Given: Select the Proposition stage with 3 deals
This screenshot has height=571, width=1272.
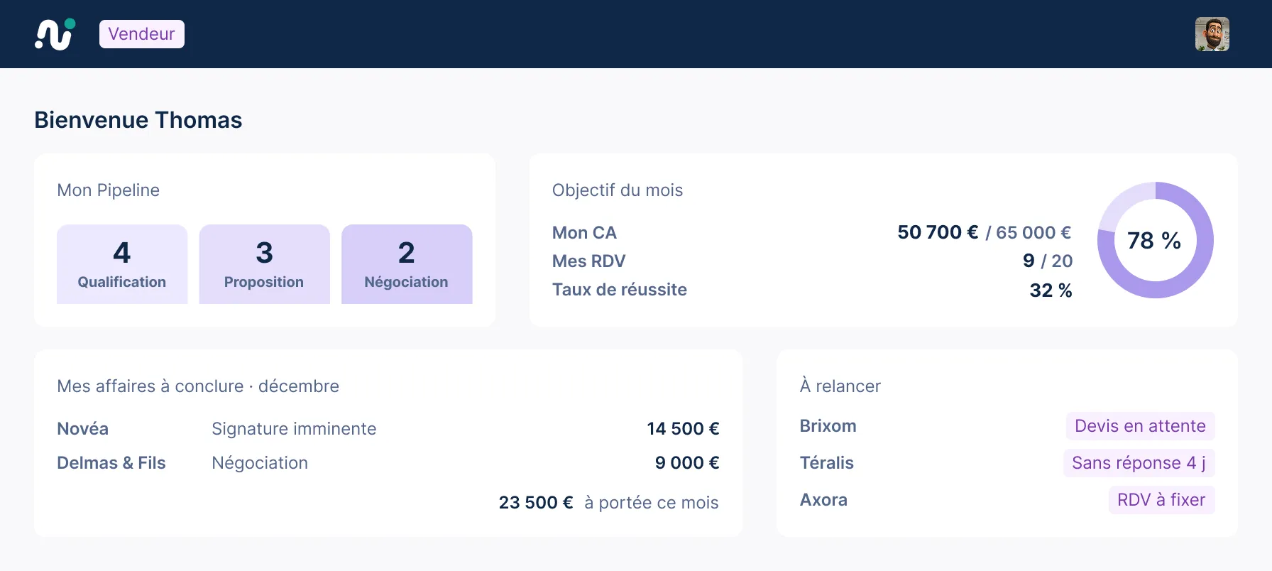Looking at the screenshot, I should pyautogui.click(x=264, y=264).
